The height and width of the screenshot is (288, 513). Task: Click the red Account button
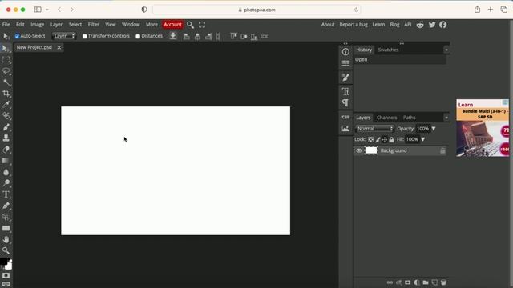coord(172,25)
